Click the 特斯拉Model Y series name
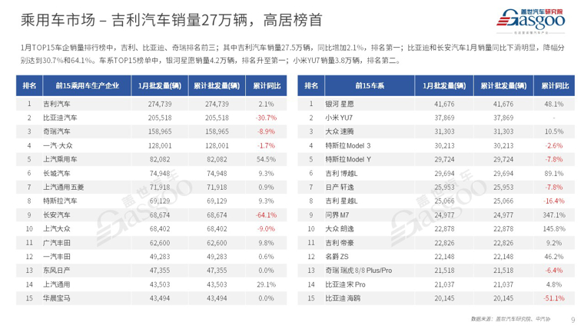Screen dimensions: 584x329 348,159
